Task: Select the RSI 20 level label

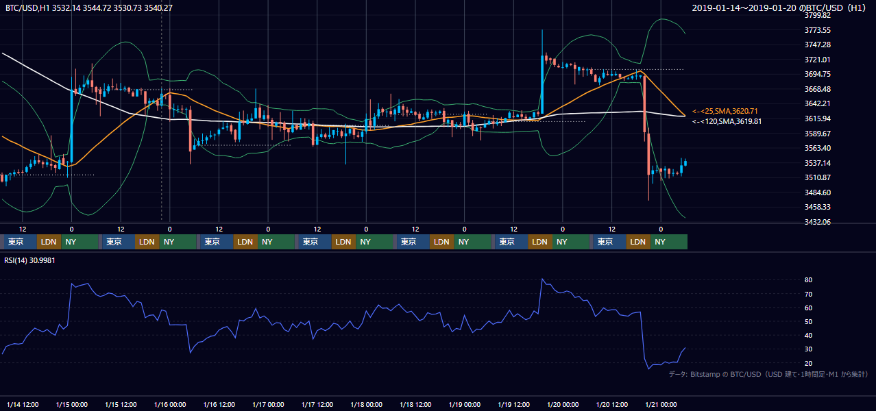Action: [809, 363]
